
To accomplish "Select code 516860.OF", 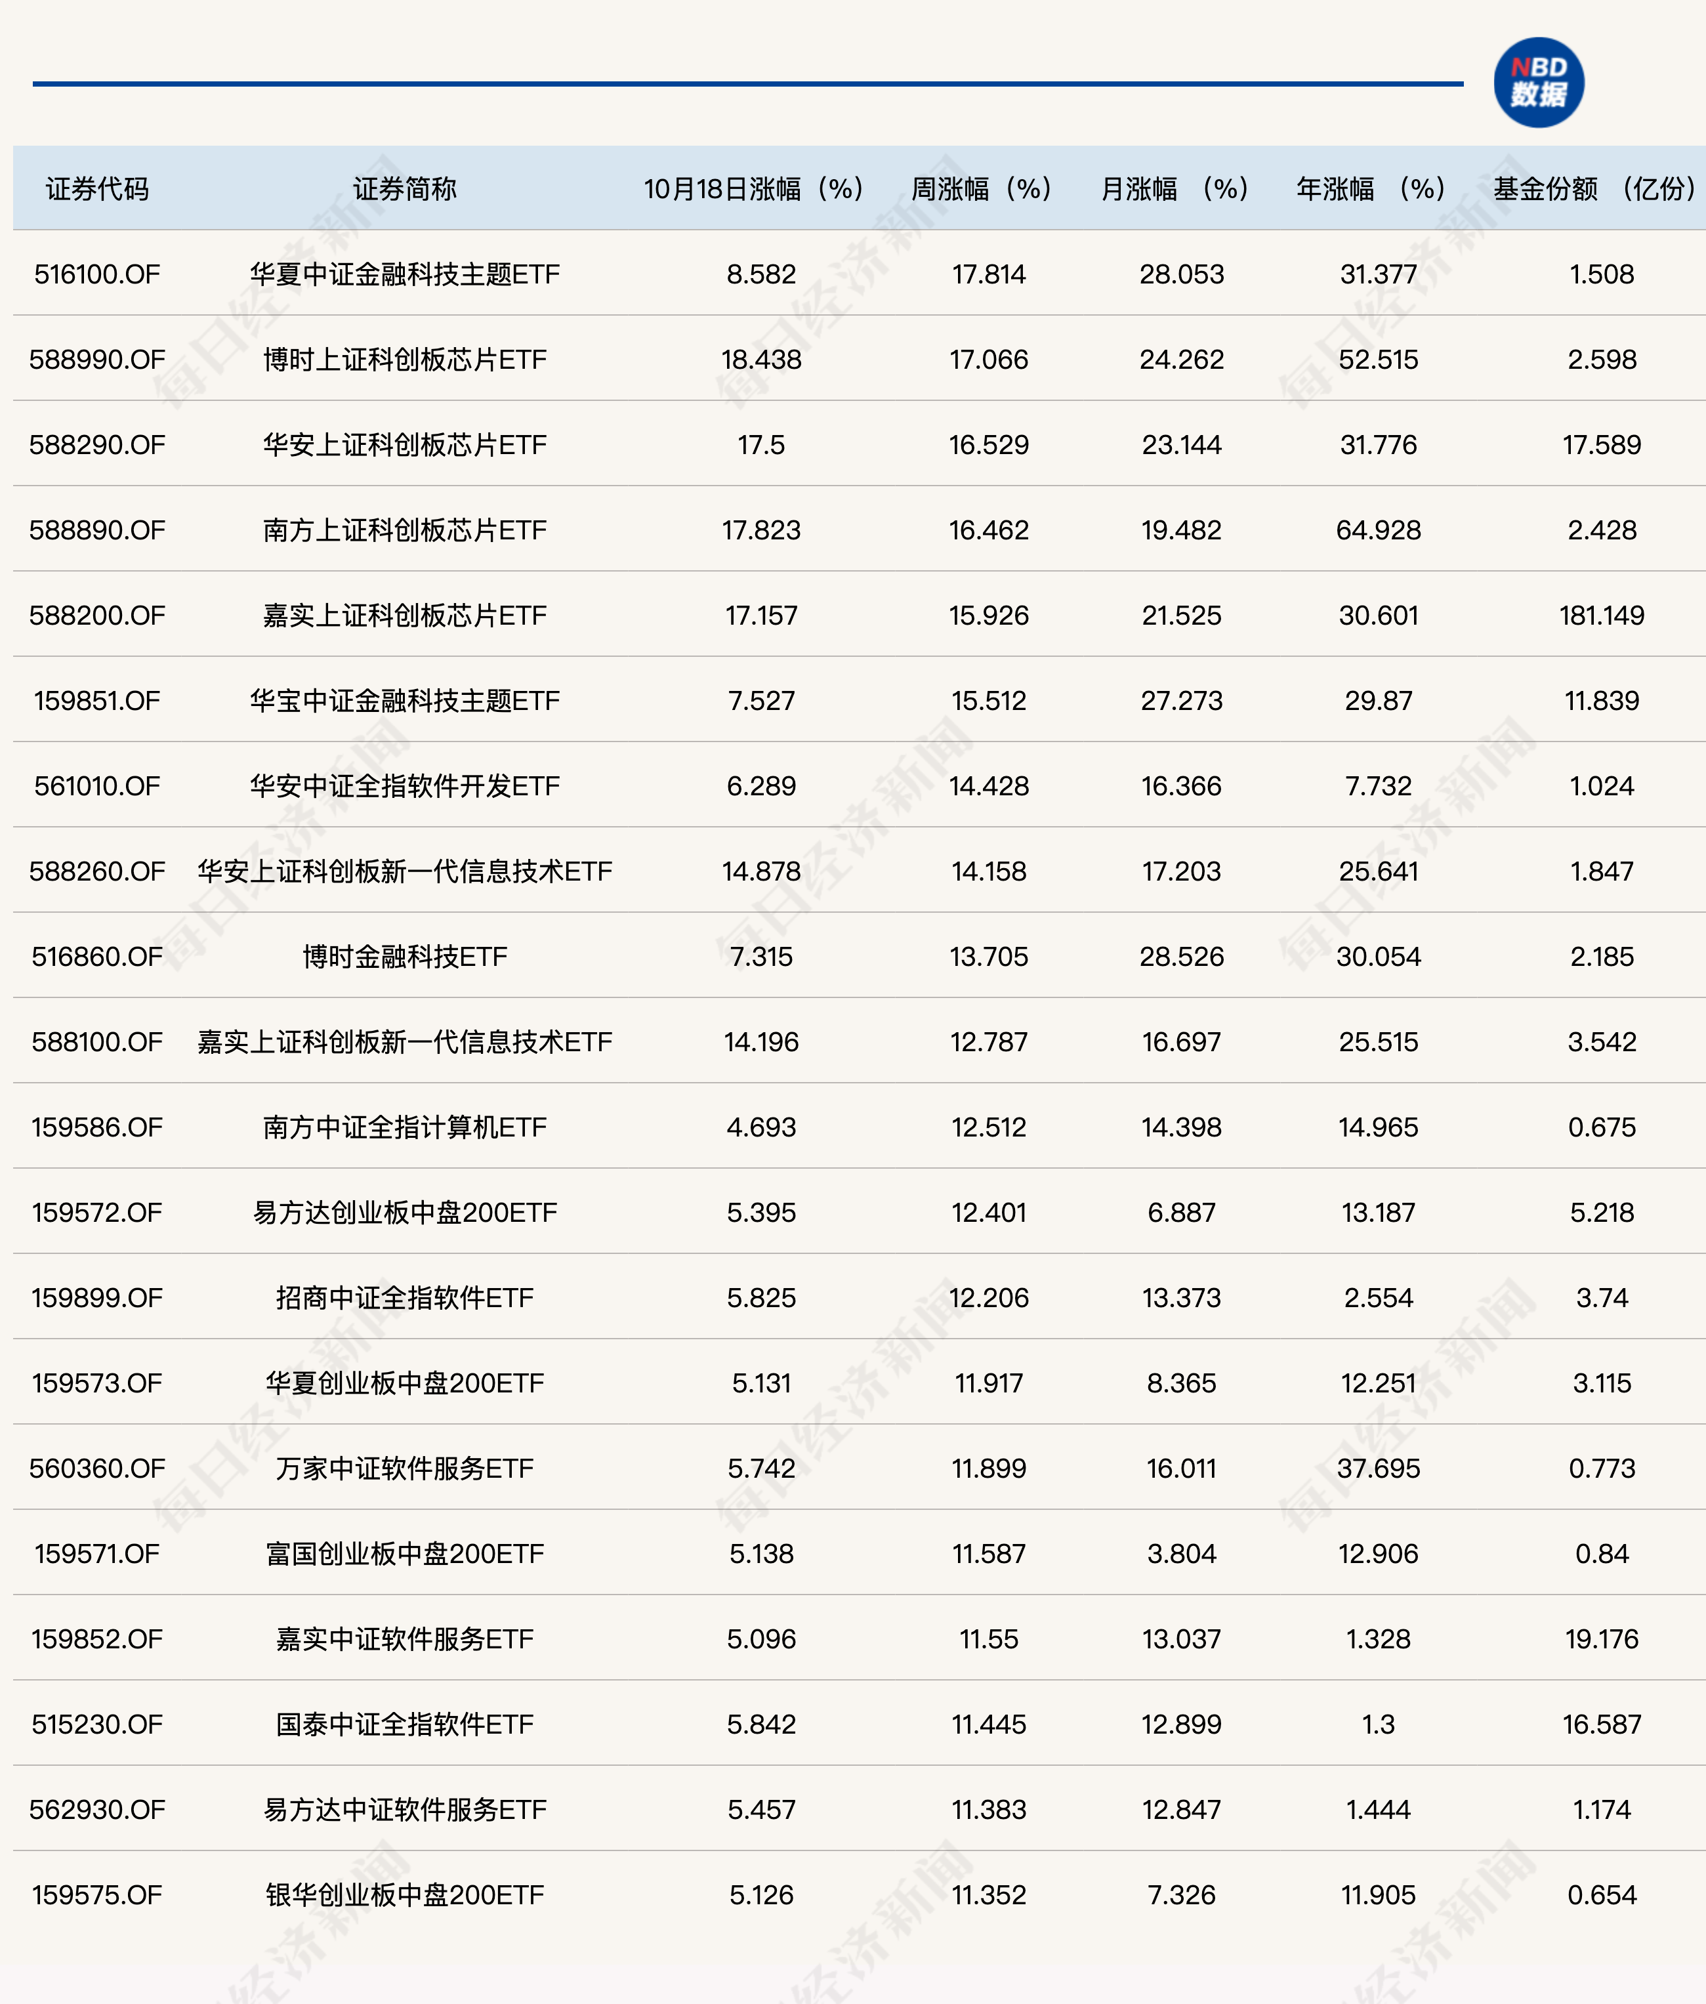I will point(96,957).
